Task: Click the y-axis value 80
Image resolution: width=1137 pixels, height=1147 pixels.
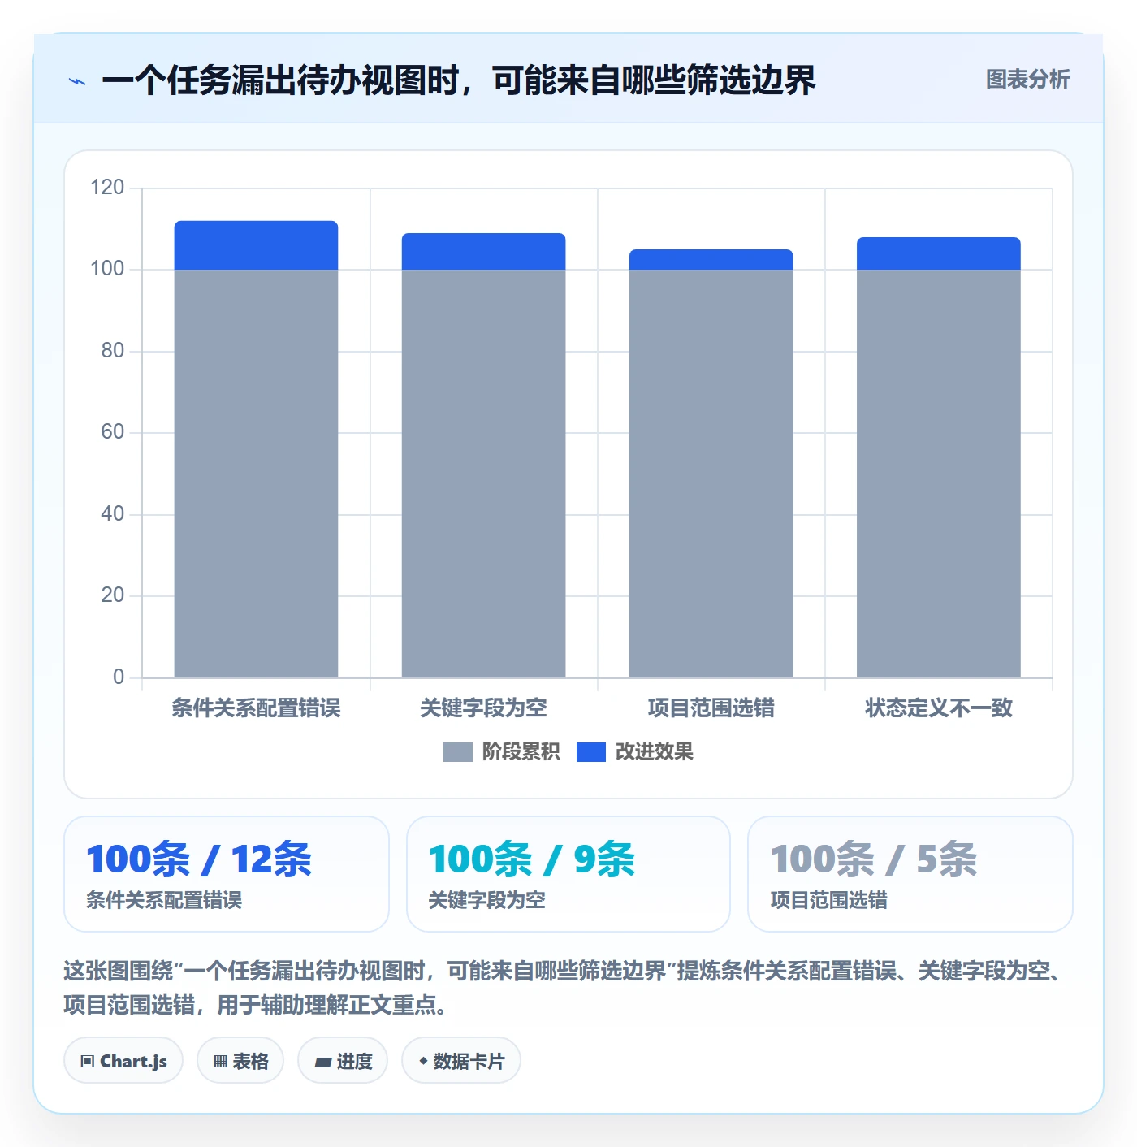Action: [113, 351]
